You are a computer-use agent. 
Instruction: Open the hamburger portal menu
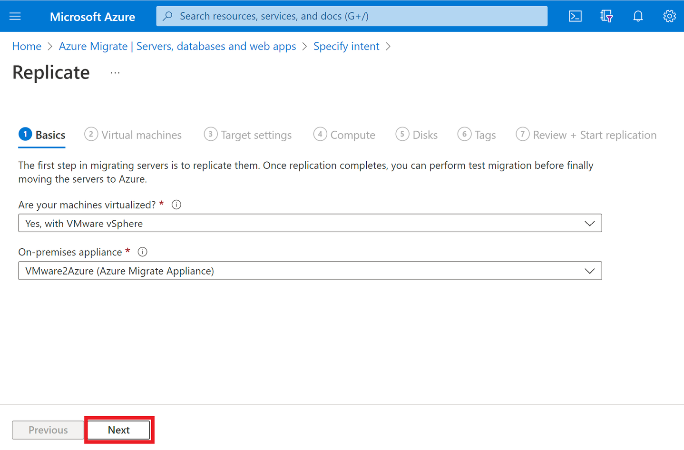15,16
